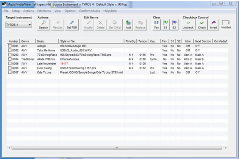Tick the checkbox for record 0001
The image size is (239, 160).
tap(10, 46)
